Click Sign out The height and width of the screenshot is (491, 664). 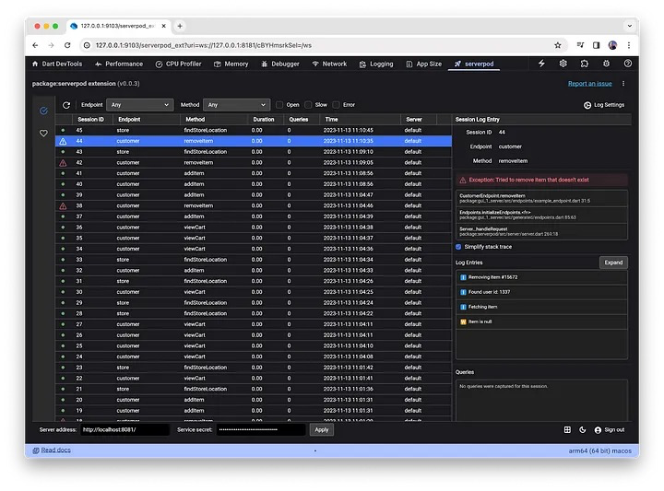(610, 429)
